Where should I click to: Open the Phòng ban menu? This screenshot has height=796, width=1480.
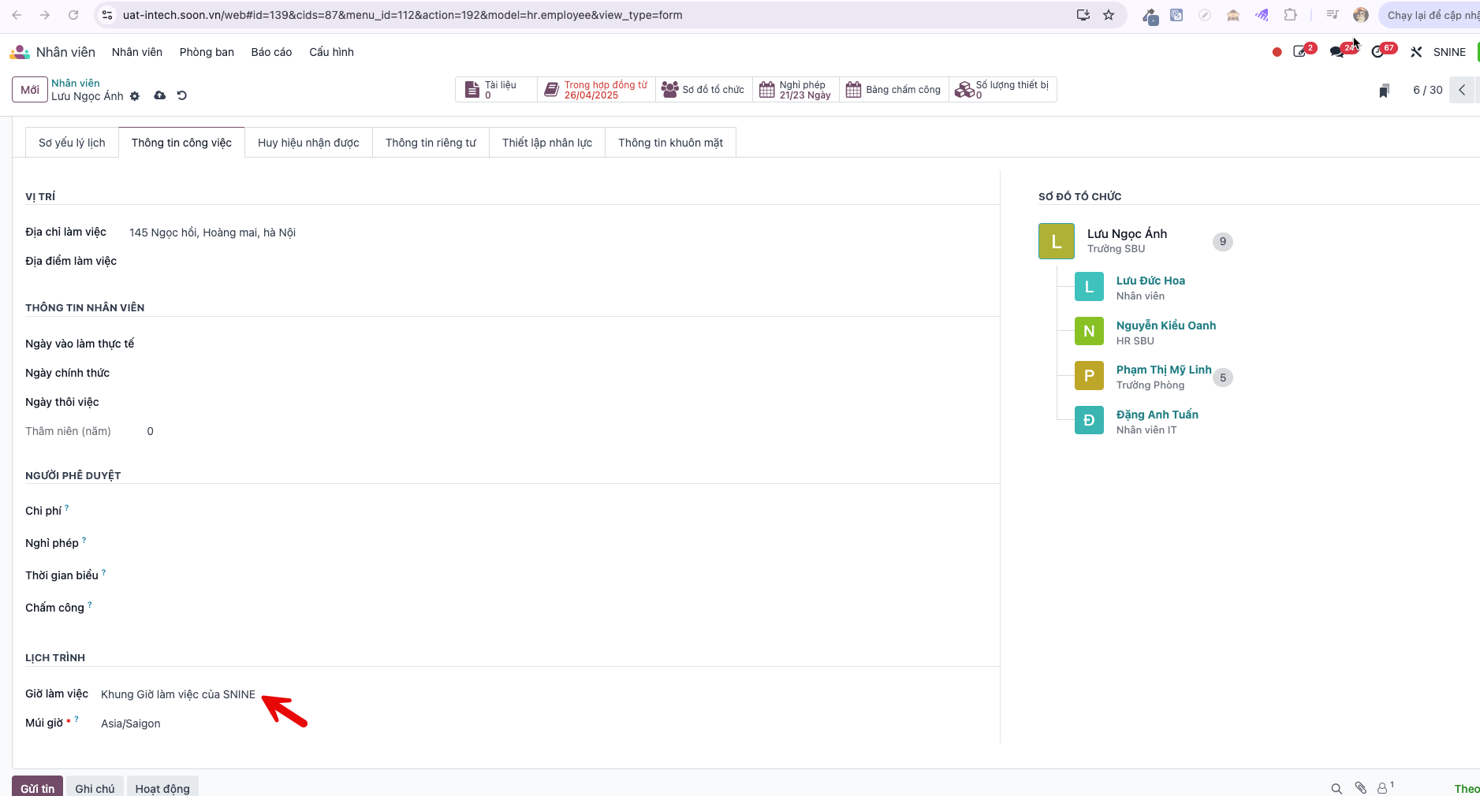click(x=207, y=52)
